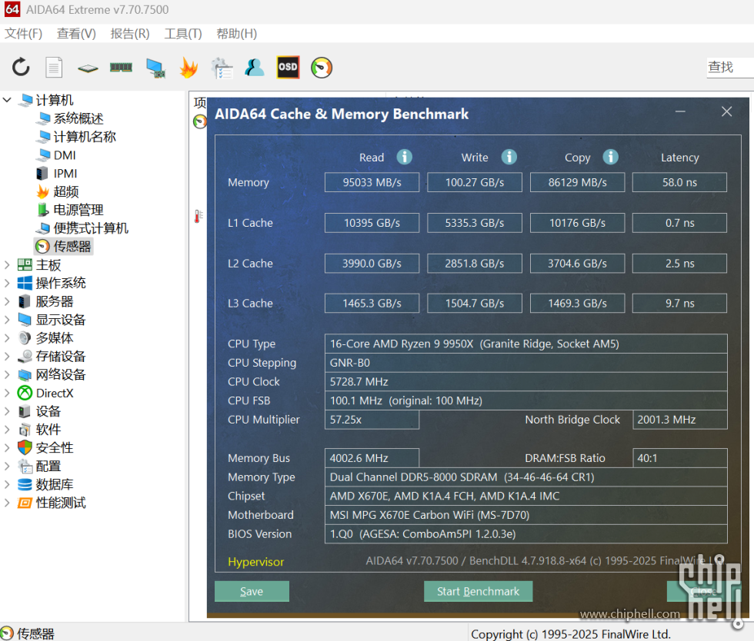Expand the 显示设备 tree node

coord(7,320)
